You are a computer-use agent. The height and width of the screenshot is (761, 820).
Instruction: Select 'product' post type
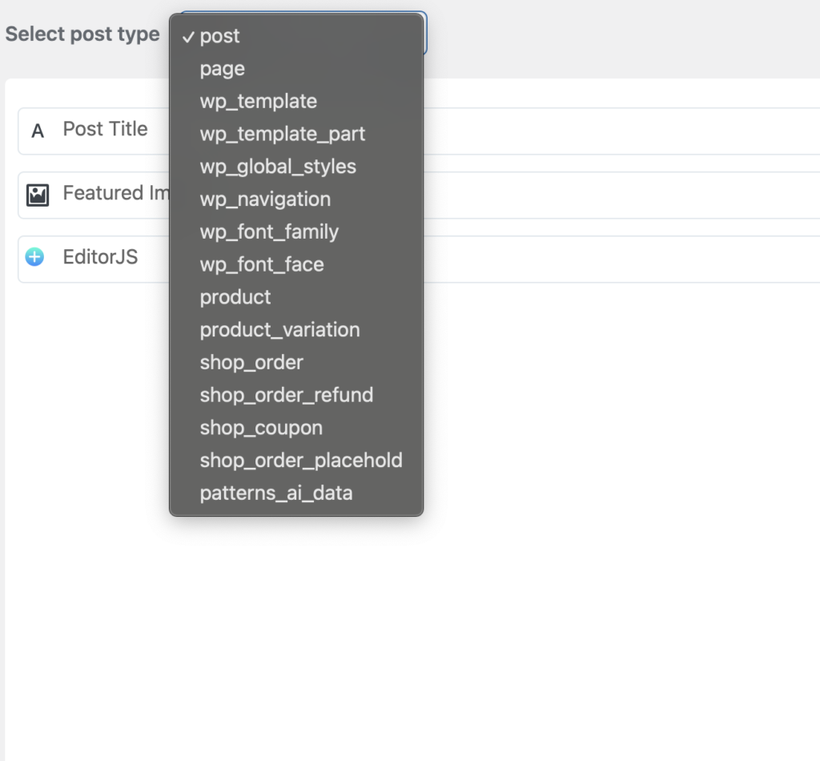[x=235, y=297]
